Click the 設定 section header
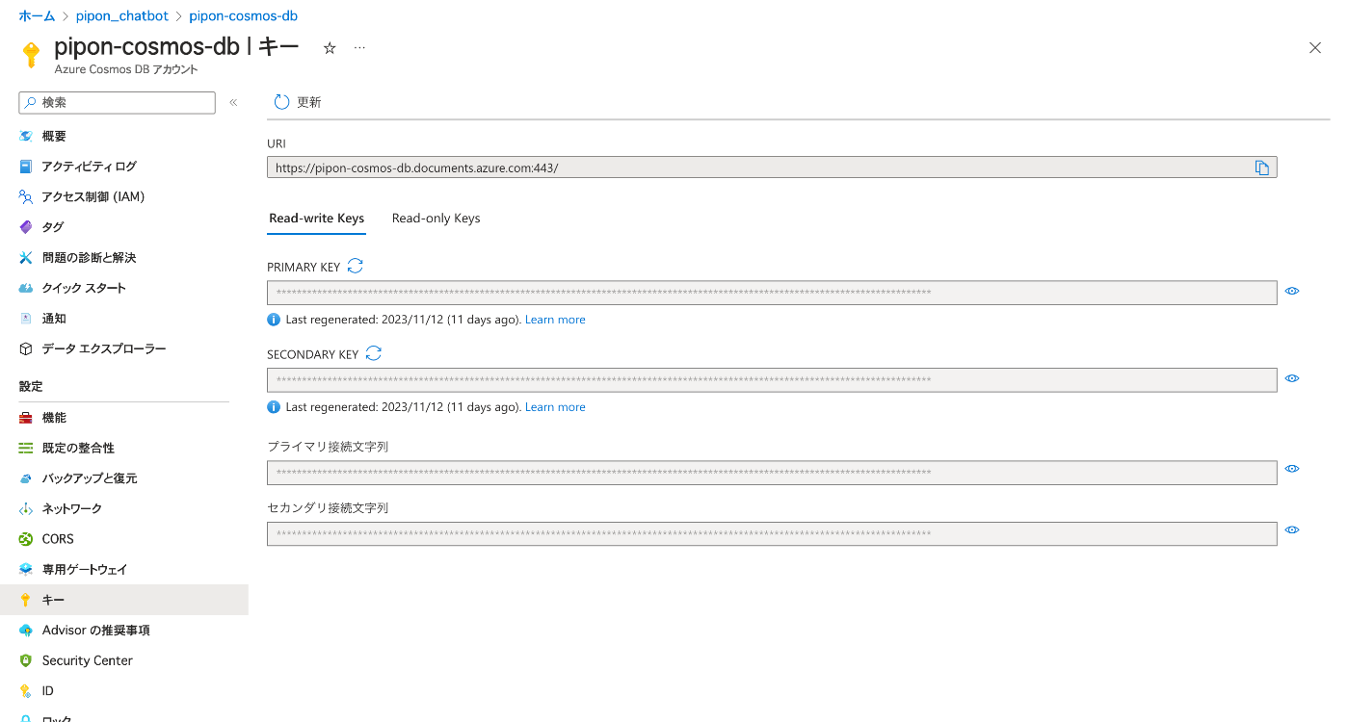The height and width of the screenshot is (722, 1349). coord(31,386)
